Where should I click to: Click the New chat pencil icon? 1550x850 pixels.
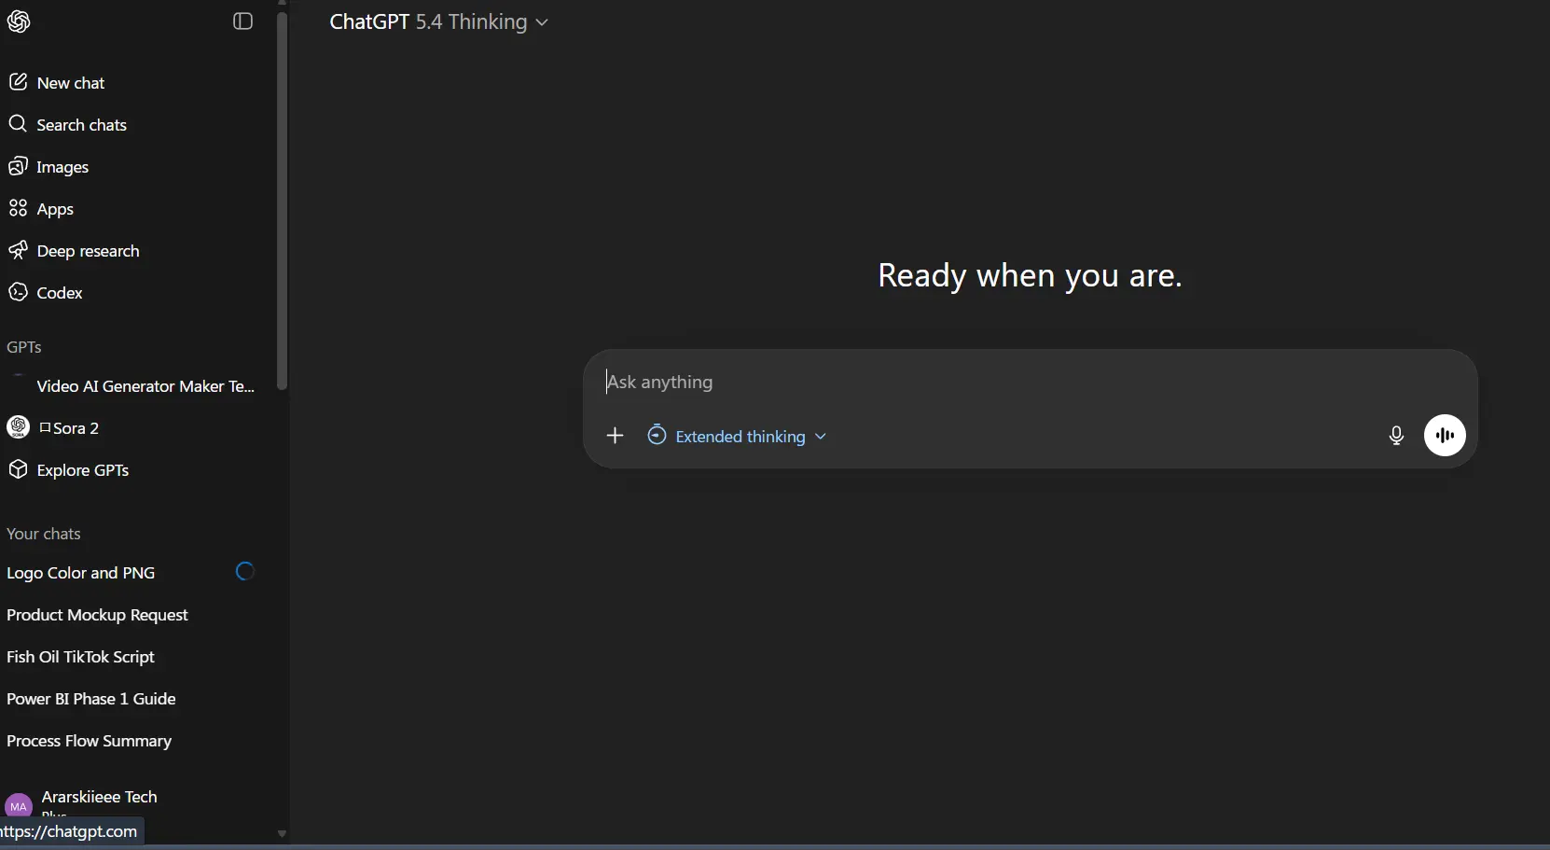(18, 82)
